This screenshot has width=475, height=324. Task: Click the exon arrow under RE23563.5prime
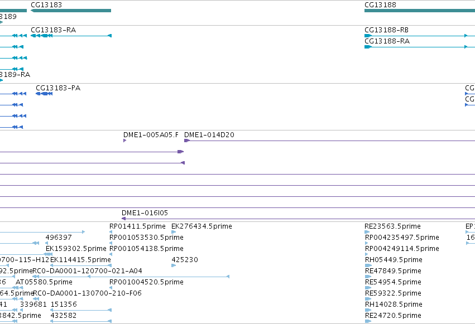[367, 232]
